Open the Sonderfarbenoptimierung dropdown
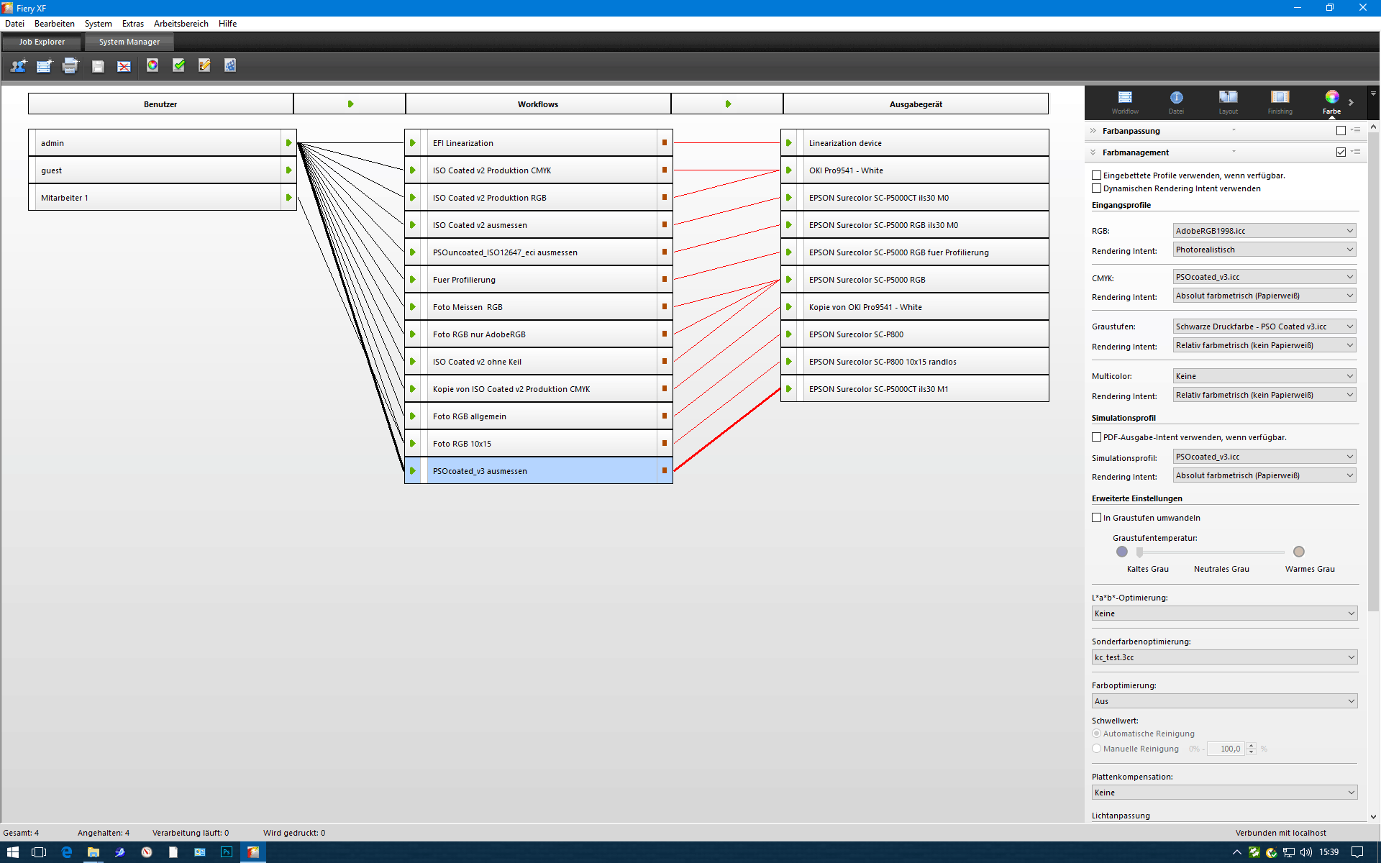This screenshot has width=1381, height=863. pyautogui.click(x=1224, y=657)
